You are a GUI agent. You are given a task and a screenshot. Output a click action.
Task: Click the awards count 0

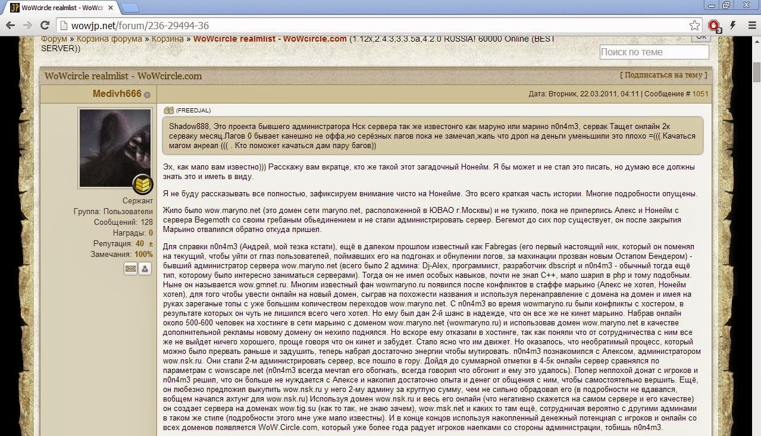[x=151, y=233]
